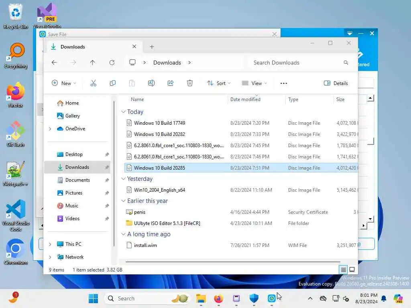Image resolution: width=411 pixels, height=308 pixels.
Task: Toggle pin next to Music
Action: pyautogui.click(x=107, y=206)
